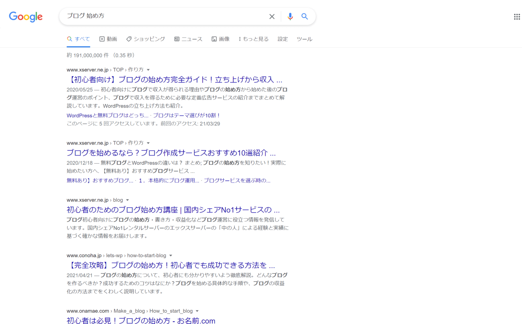This screenshot has height=324, width=522.
Task: Expand the arrow beside first xserver TOP › 作り方 URL
Action: pos(148,70)
